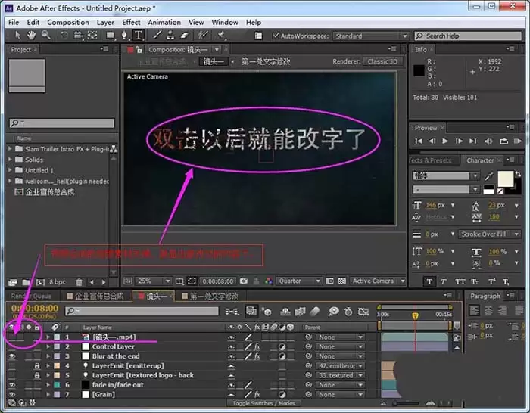Switch to the 企业宣传总合成 timeline tab
Image resolution: width=530 pixels, height=413 pixels.
95,297
